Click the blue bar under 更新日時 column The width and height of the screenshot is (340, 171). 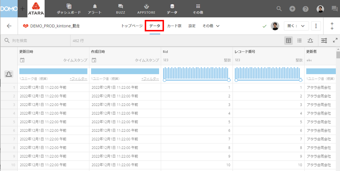point(53,71)
